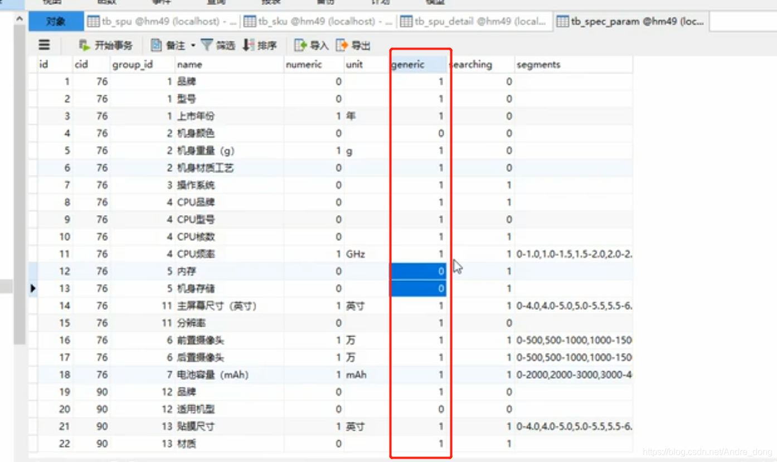This screenshot has height=462, width=777.
Task: Select the 分辨率 name cell
Action: tap(229, 323)
